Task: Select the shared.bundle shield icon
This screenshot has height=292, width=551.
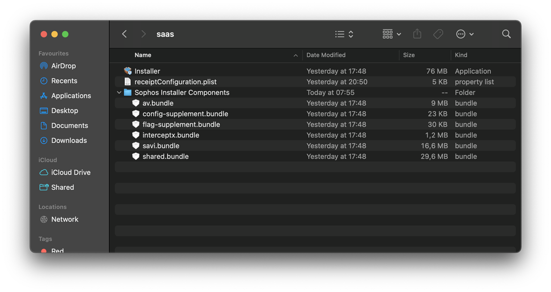Action: coord(136,156)
